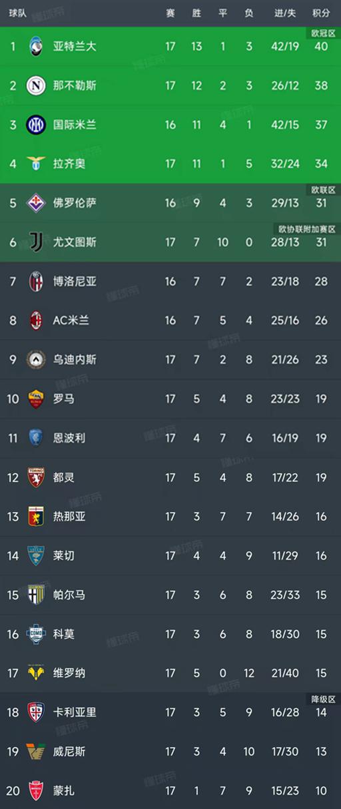Image resolution: width=341 pixels, height=809 pixels.
Task: Click the Torino (都灵) bull crest
Action: point(35,477)
